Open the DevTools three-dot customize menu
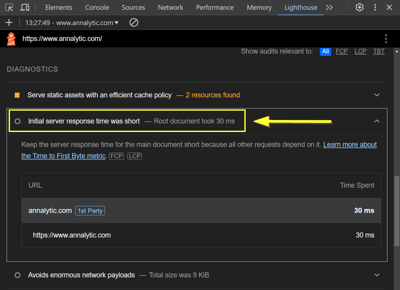This screenshot has width=400, height=290. (375, 7)
